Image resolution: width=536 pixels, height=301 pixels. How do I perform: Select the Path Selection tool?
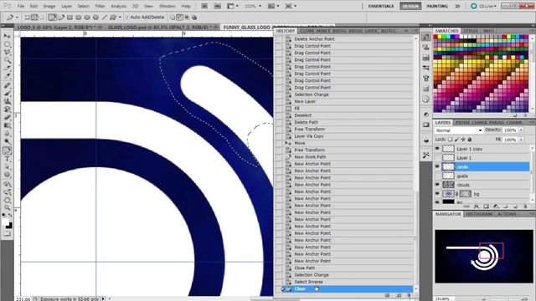click(x=8, y=167)
